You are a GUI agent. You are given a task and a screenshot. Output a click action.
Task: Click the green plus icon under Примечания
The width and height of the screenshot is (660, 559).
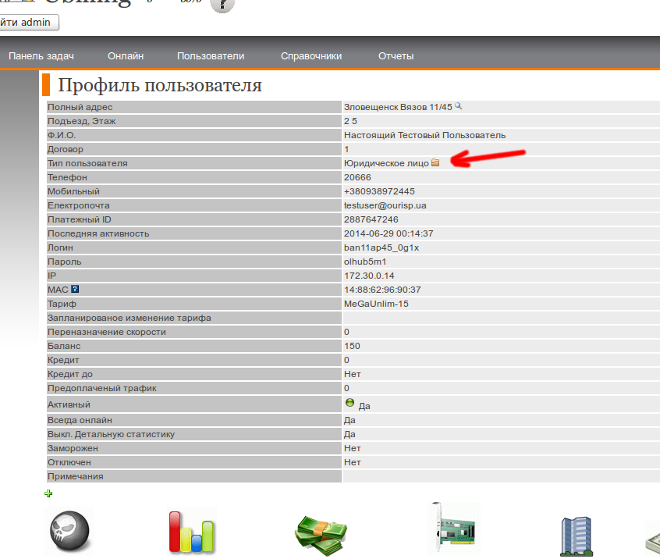point(49,493)
